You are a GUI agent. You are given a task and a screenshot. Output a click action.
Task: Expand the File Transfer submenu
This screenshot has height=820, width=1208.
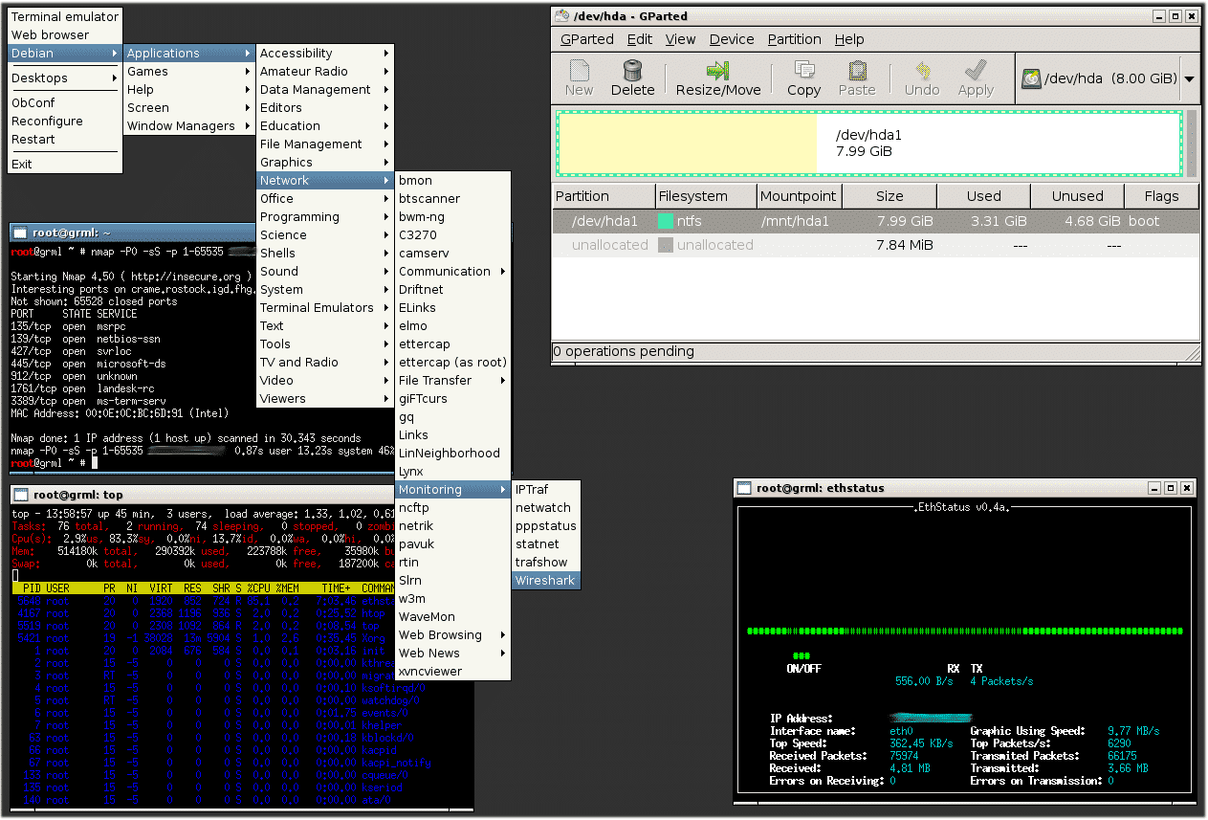click(x=453, y=381)
